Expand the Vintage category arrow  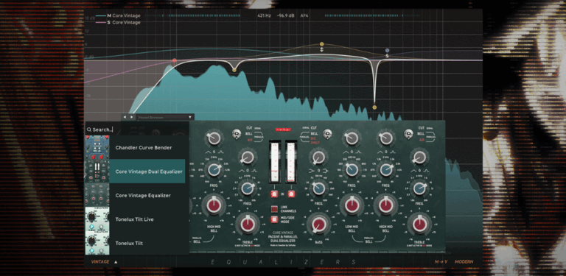[x=116, y=262]
